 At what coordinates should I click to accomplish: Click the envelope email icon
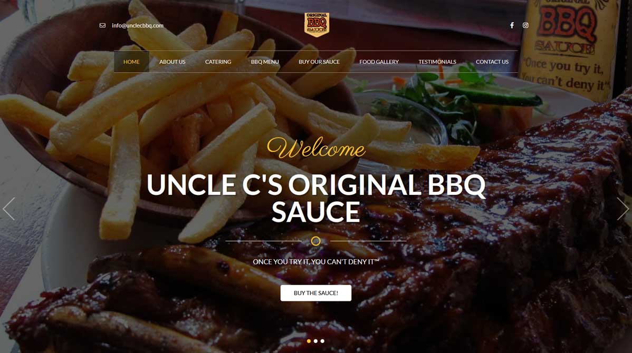click(x=102, y=25)
